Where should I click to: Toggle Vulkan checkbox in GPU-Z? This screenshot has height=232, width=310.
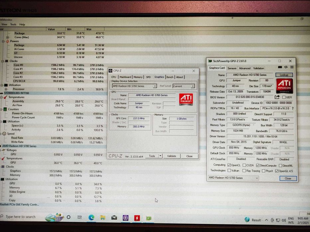pos(229,171)
